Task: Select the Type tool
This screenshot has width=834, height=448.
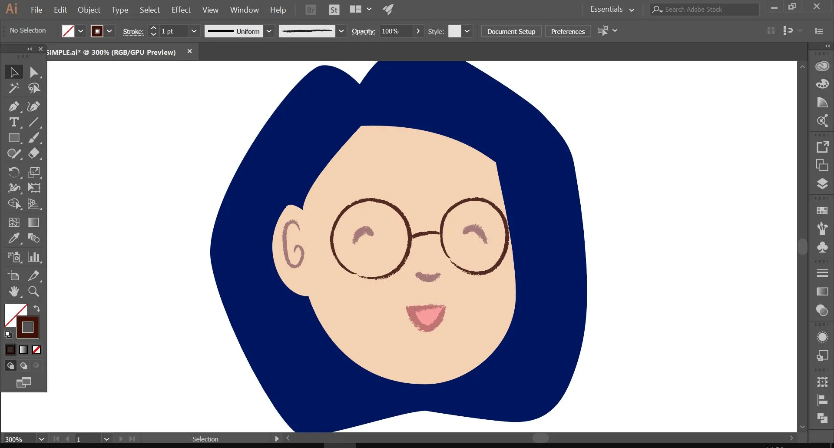Action: [14, 122]
